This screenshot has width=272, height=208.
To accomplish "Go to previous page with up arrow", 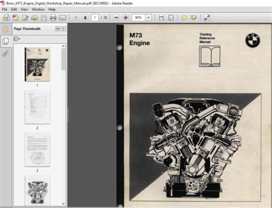I will [76, 18].
